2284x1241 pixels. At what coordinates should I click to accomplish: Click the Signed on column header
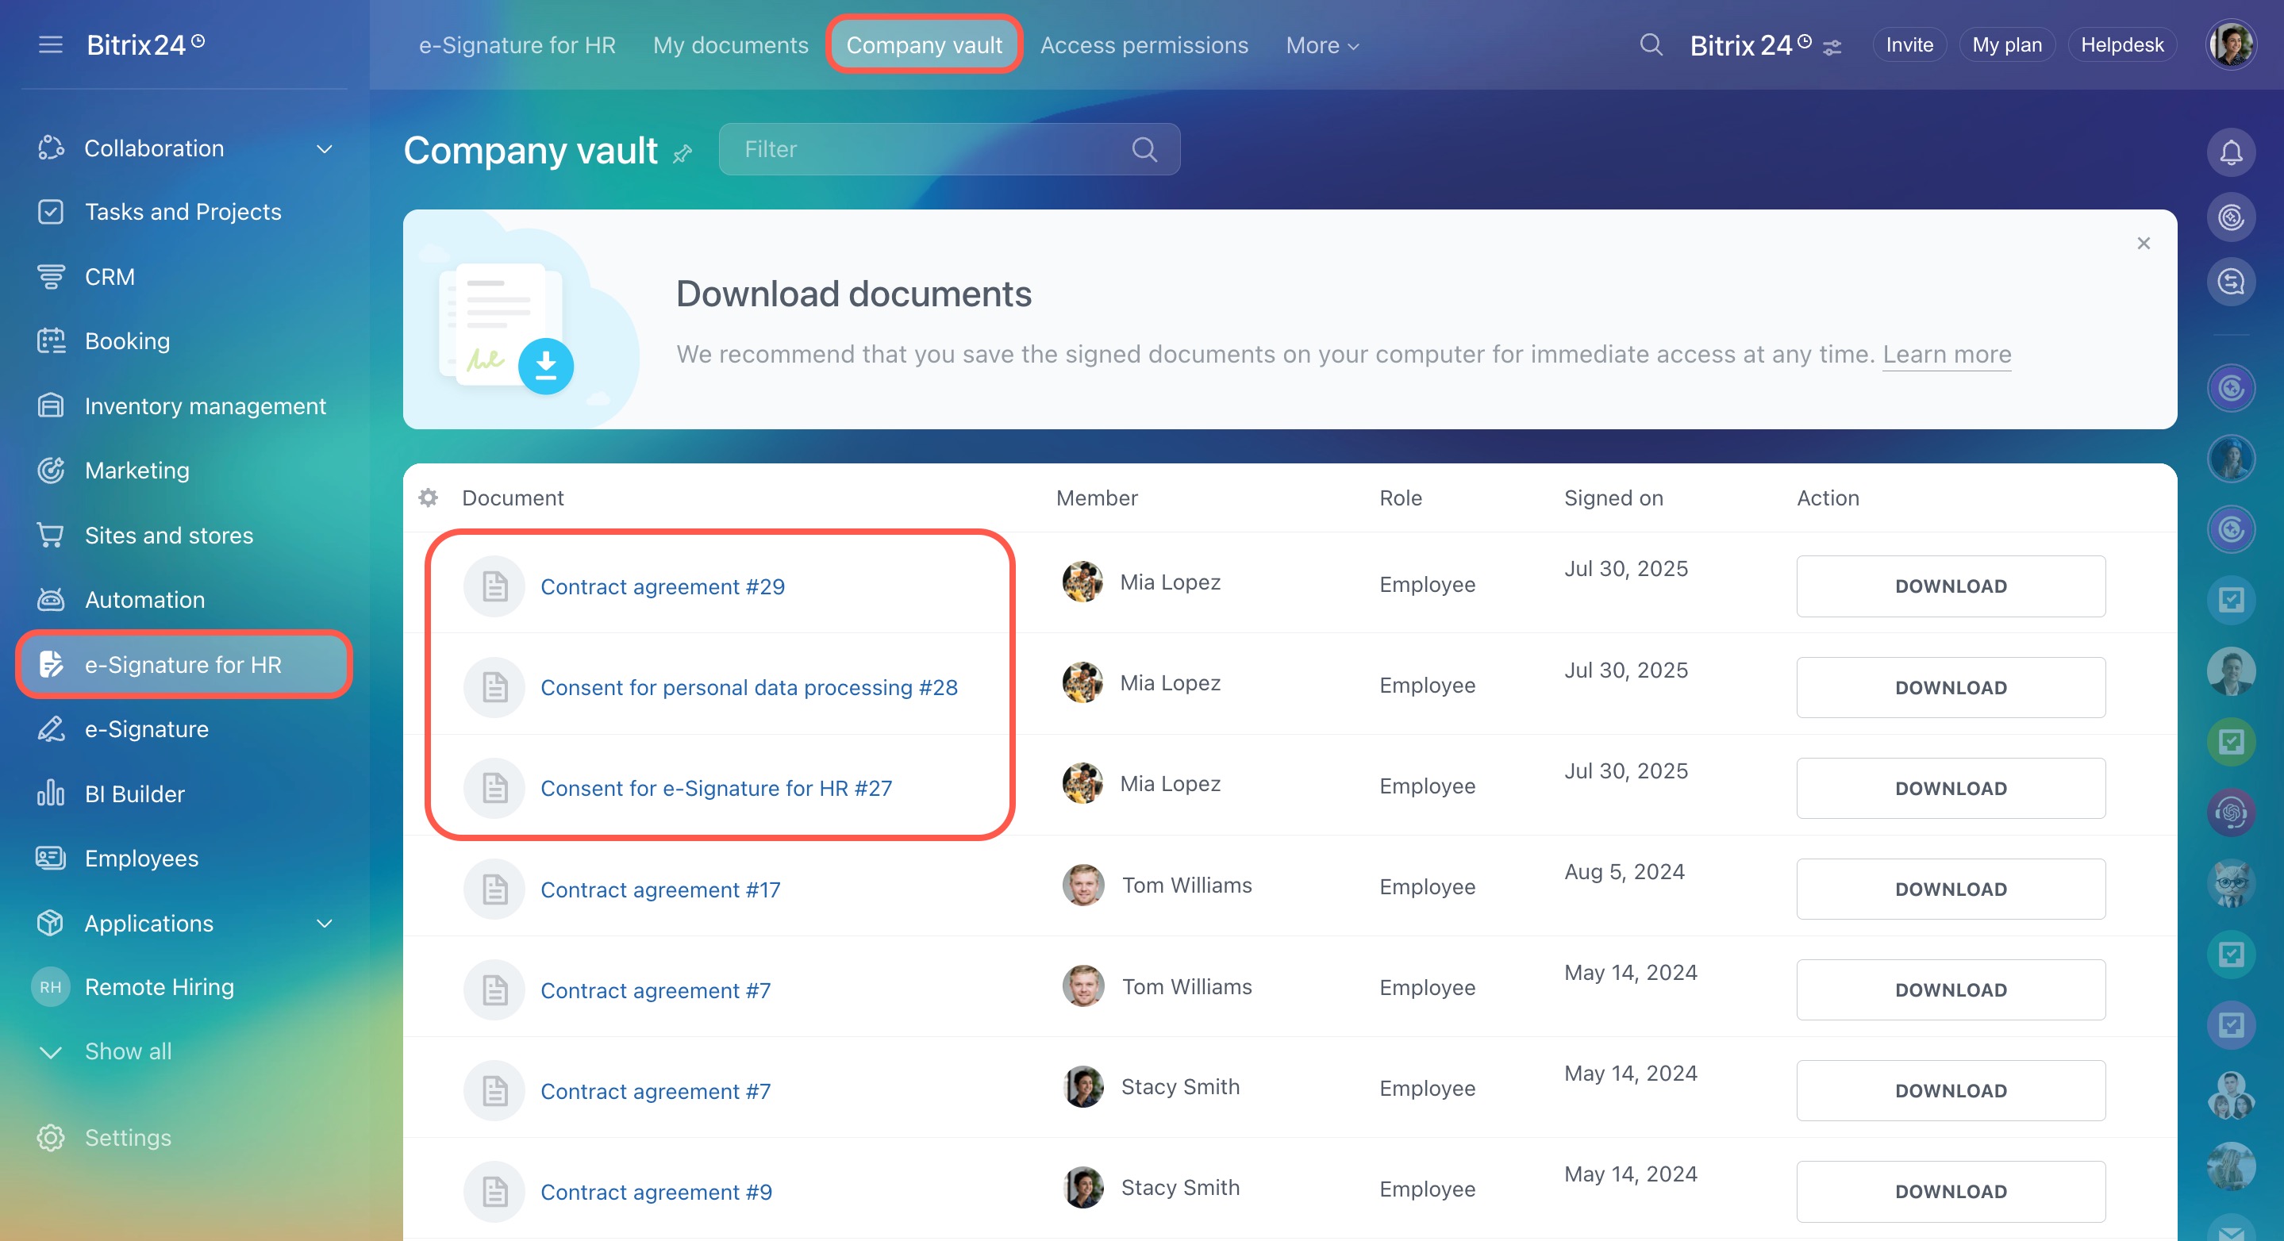coord(1613,498)
